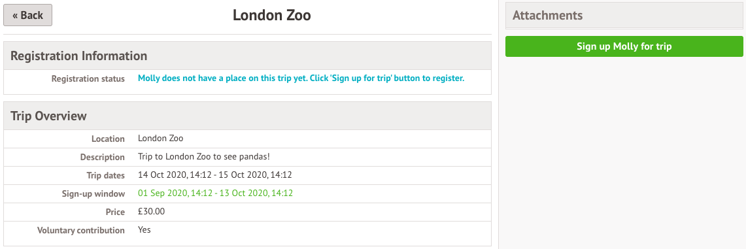Click the Trip dates label

pyautogui.click(x=106, y=175)
